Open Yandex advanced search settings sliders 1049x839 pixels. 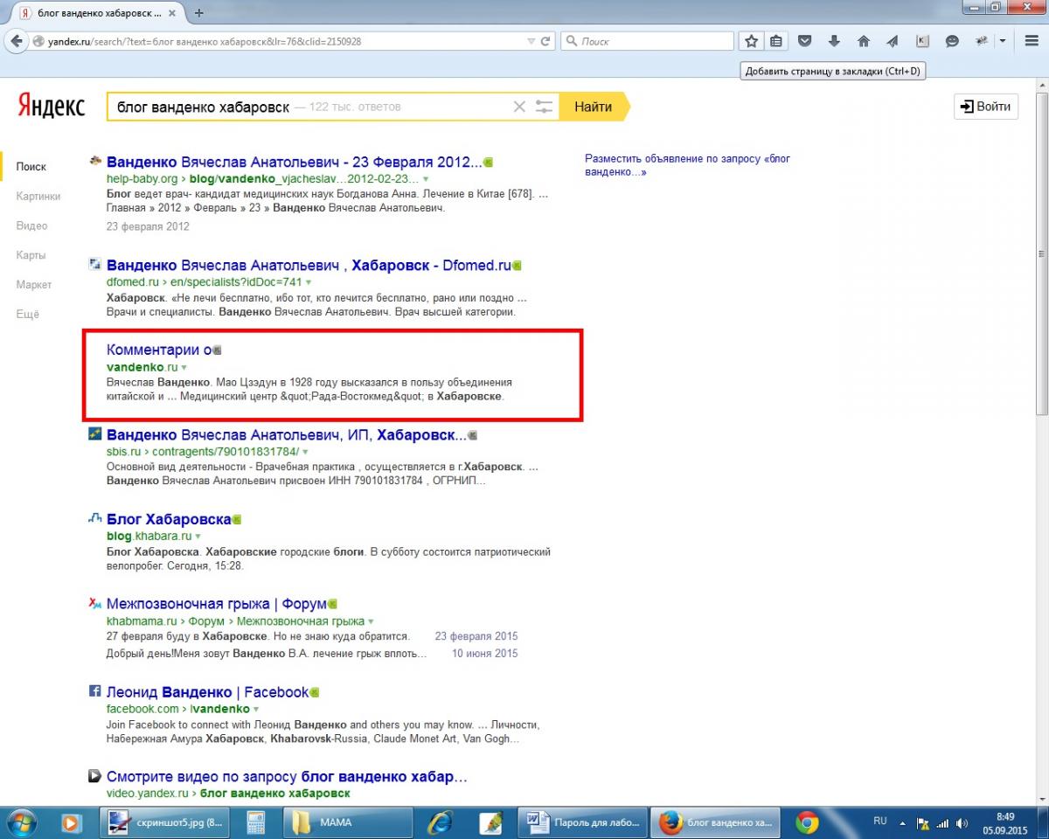[545, 107]
